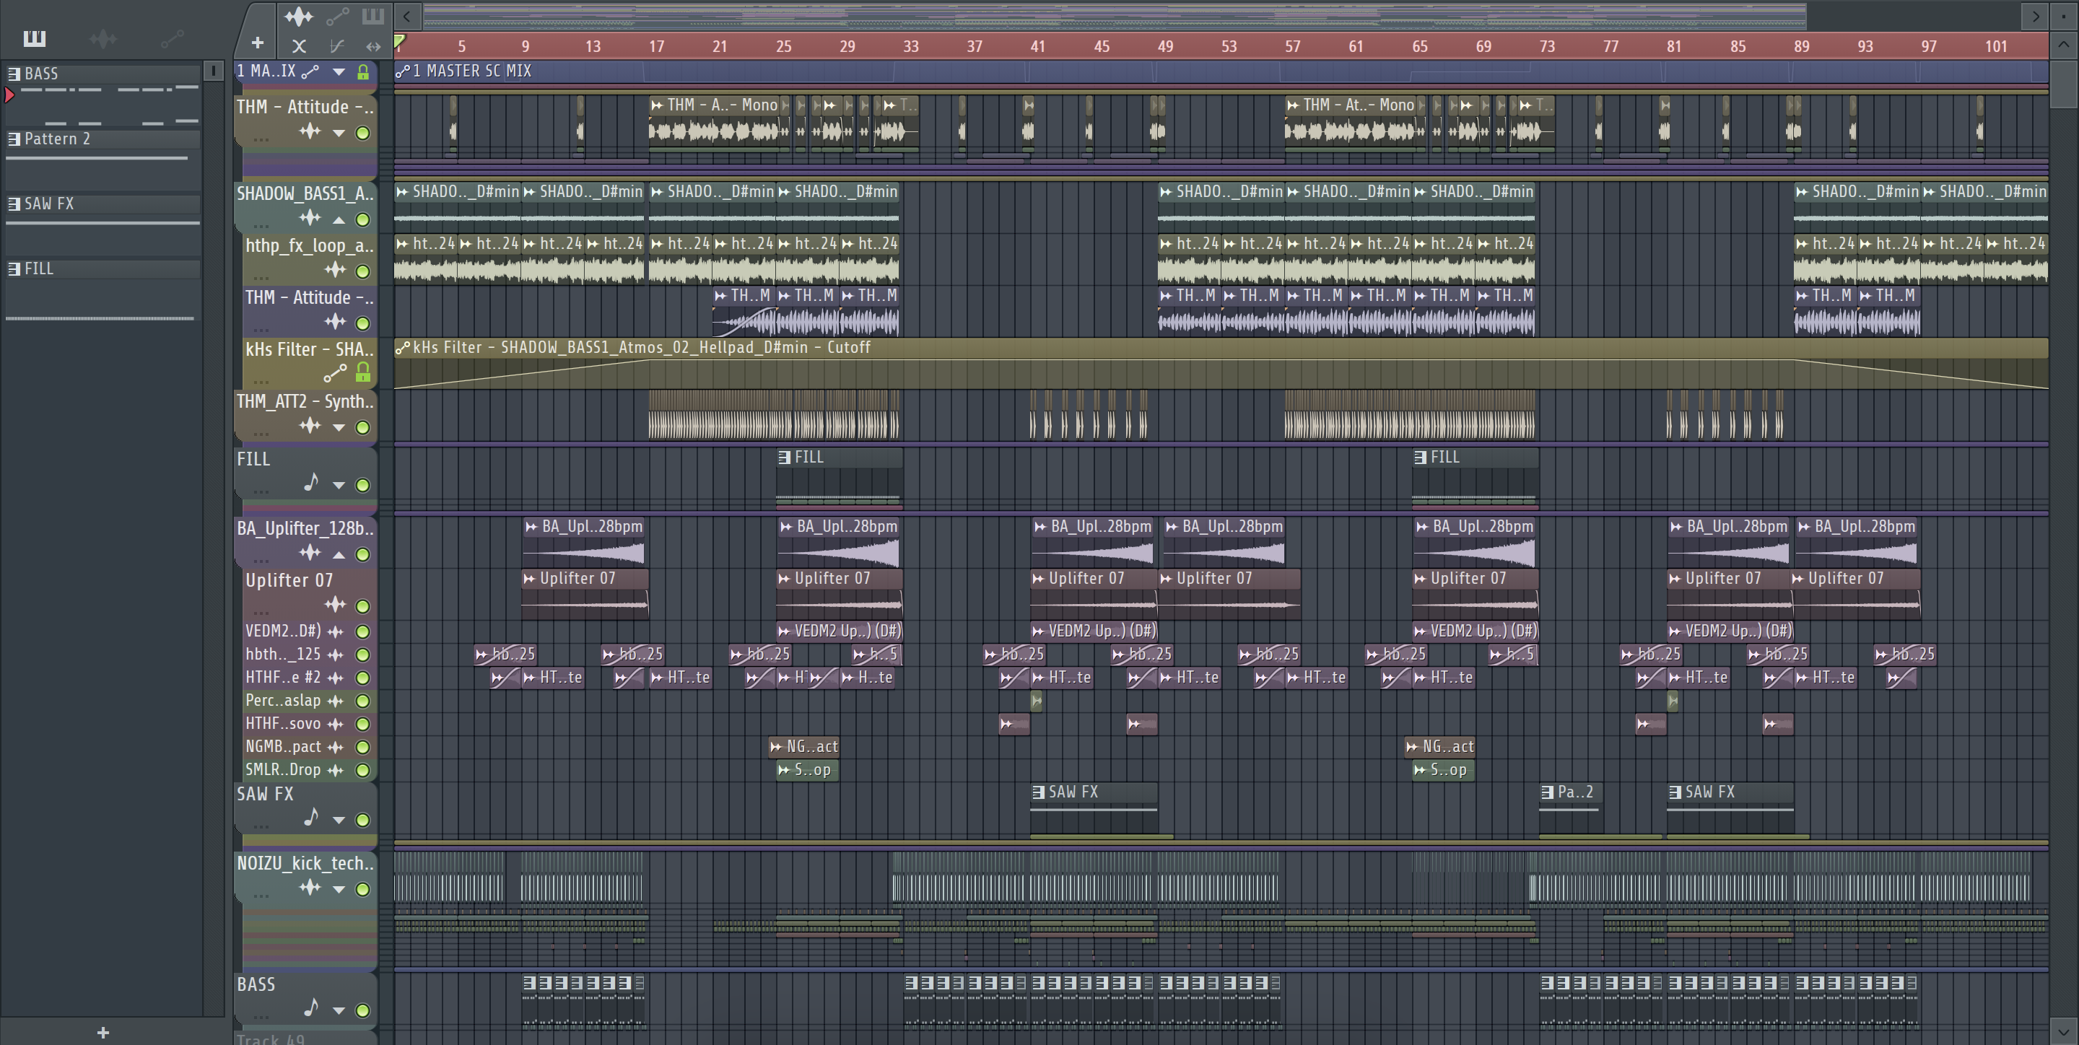Image resolution: width=2079 pixels, height=1045 pixels.
Task: Open dropdown arrow on 1 MA..IX track
Action: point(339,72)
